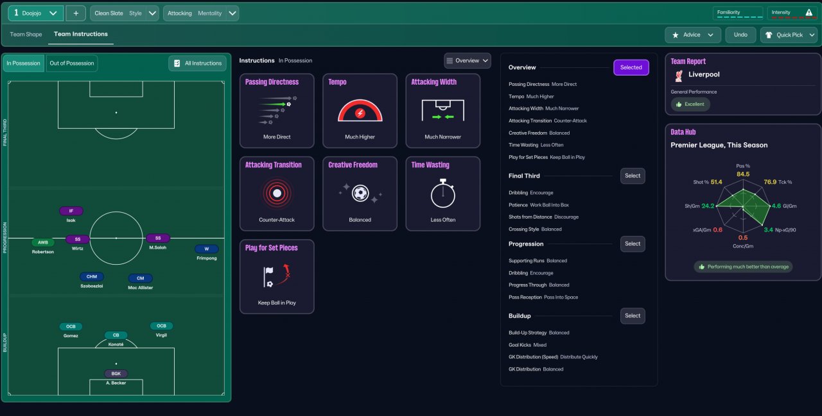Click the Undo button
Screen dimensions: 822x416
click(740, 35)
